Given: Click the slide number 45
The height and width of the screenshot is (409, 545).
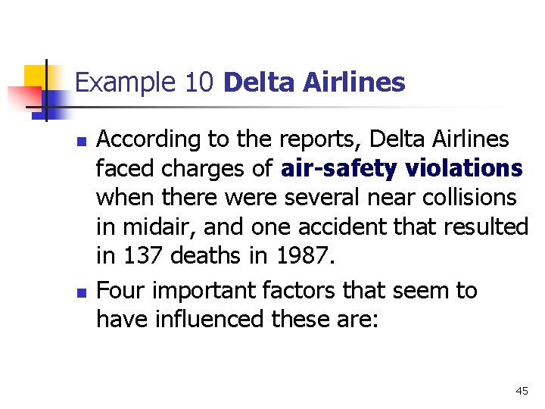Looking at the screenshot, I should 522,391.
